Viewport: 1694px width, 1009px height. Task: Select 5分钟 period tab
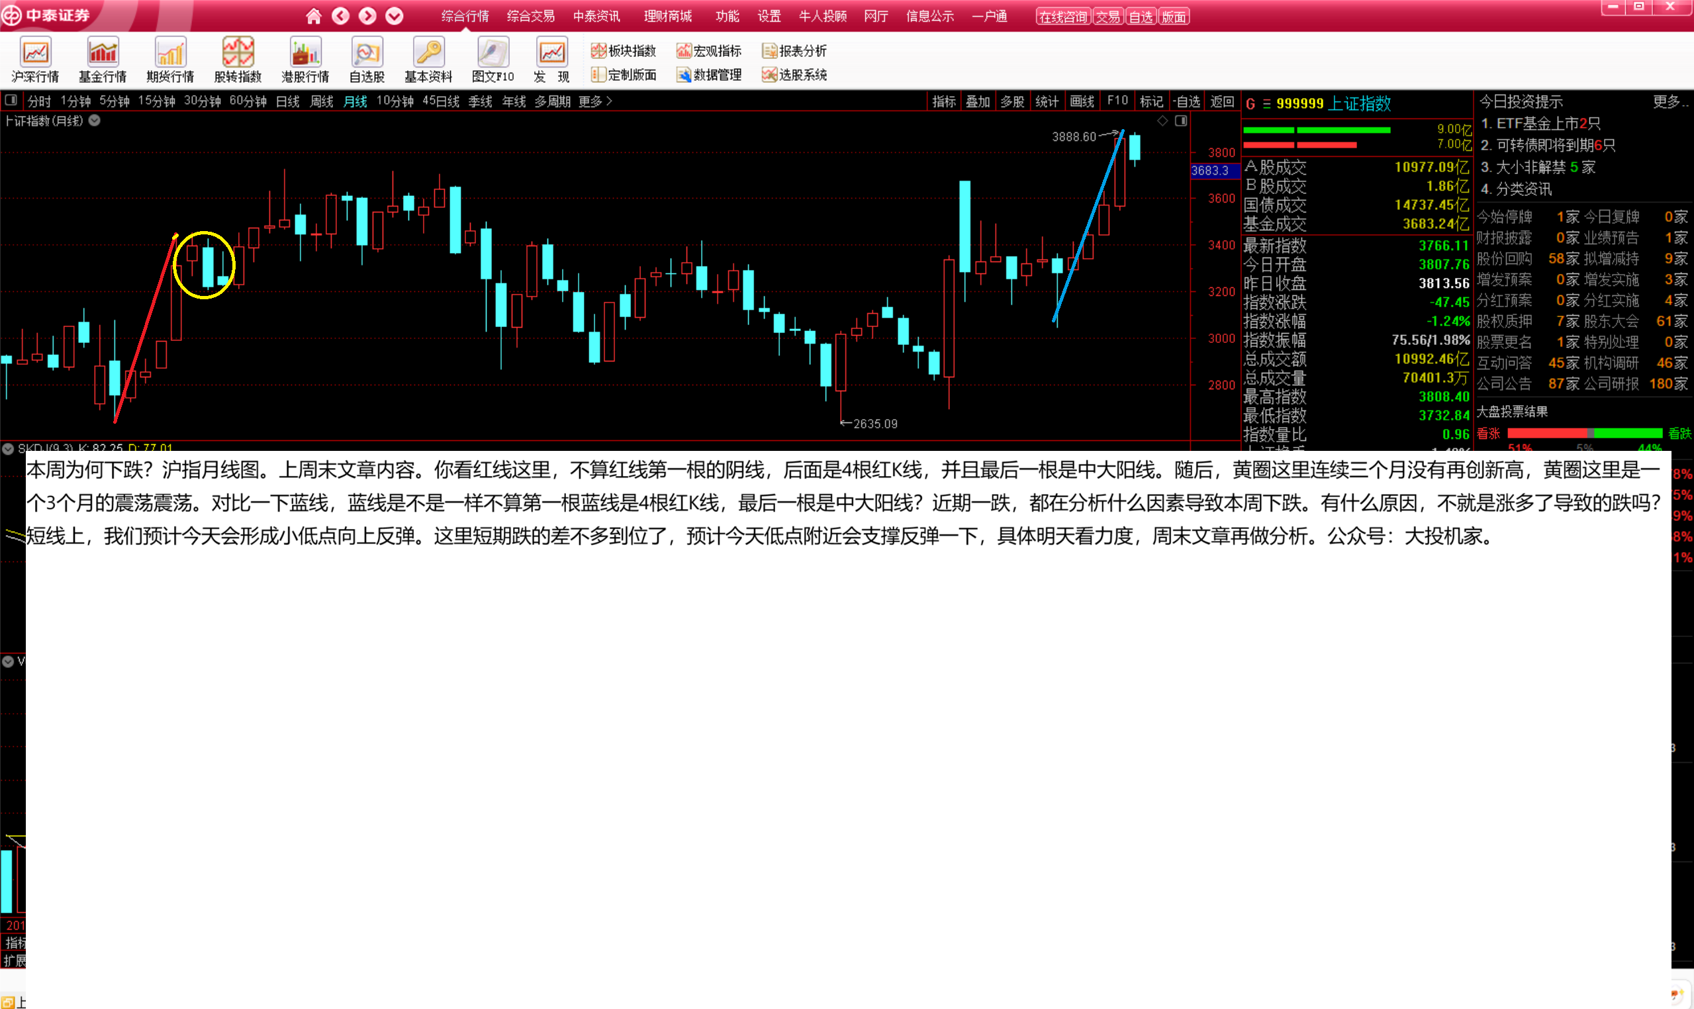[115, 101]
